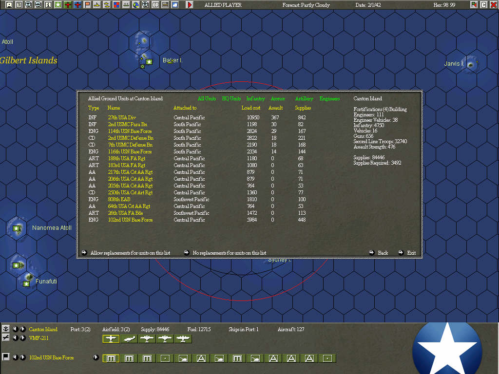
Task: Click the Canton Island name in bottom bar
Action: pyautogui.click(x=43, y=329)
